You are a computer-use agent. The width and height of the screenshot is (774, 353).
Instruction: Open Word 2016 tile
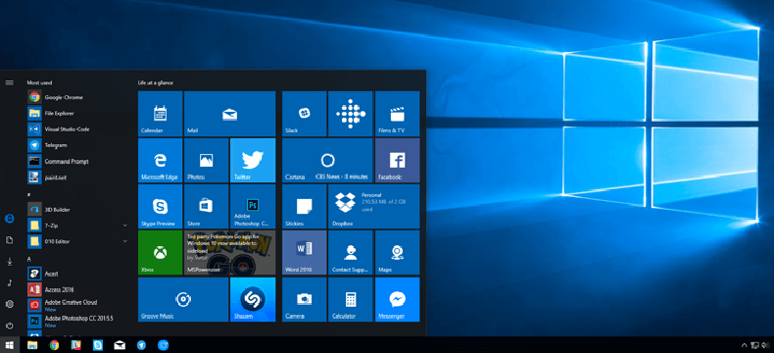coord(304,252)
